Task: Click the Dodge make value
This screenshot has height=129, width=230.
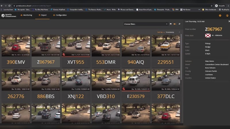Action: tap(208, 47)
